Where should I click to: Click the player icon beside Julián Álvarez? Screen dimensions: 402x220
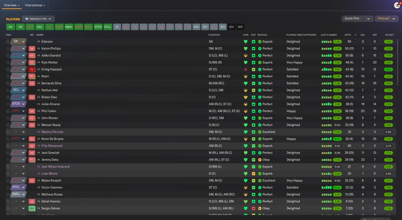click(39, 104)
